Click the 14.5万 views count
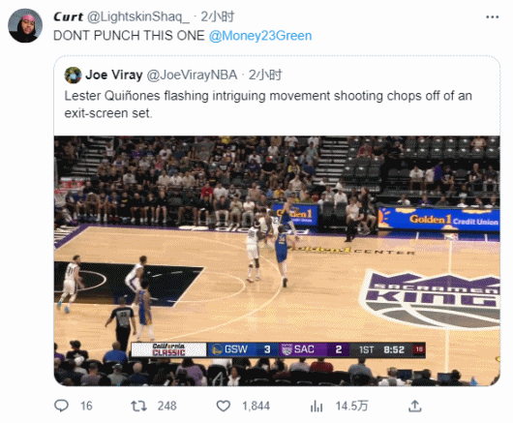 click(351, 407)
